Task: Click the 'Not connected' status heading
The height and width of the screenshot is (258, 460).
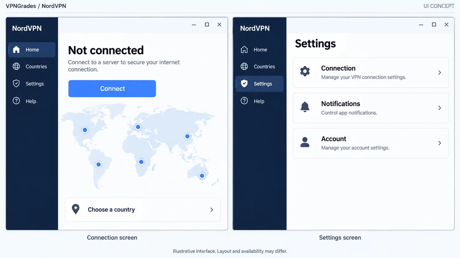Action: tap(106, 50)
